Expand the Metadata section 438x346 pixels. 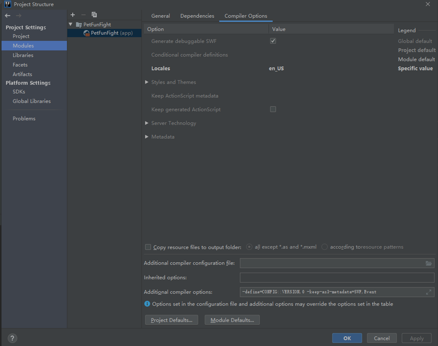[147, 137]
